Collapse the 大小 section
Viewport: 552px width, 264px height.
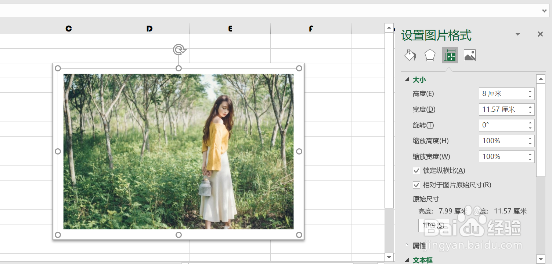(407, 79)
